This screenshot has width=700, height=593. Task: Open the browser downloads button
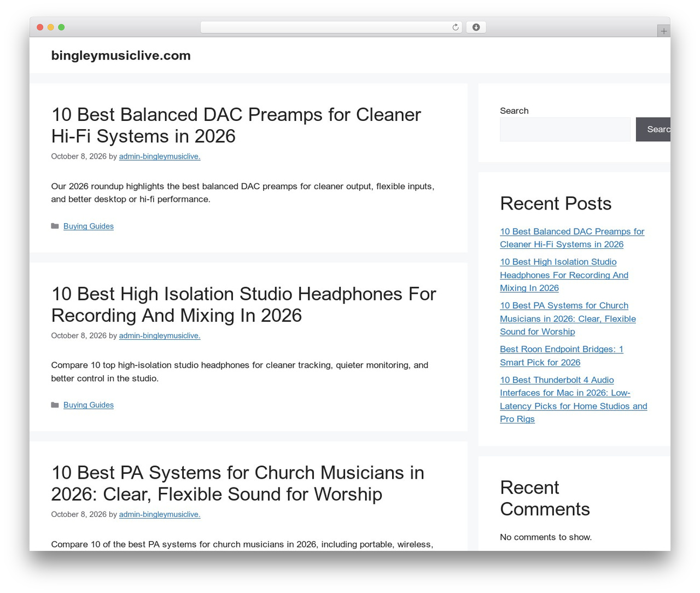[x=476, y=27]
